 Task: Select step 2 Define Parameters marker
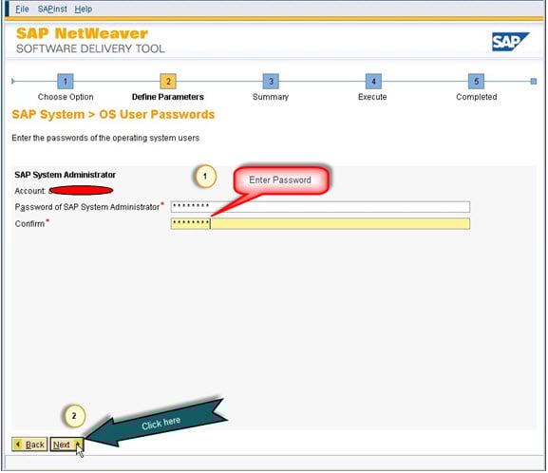[168, 82]
